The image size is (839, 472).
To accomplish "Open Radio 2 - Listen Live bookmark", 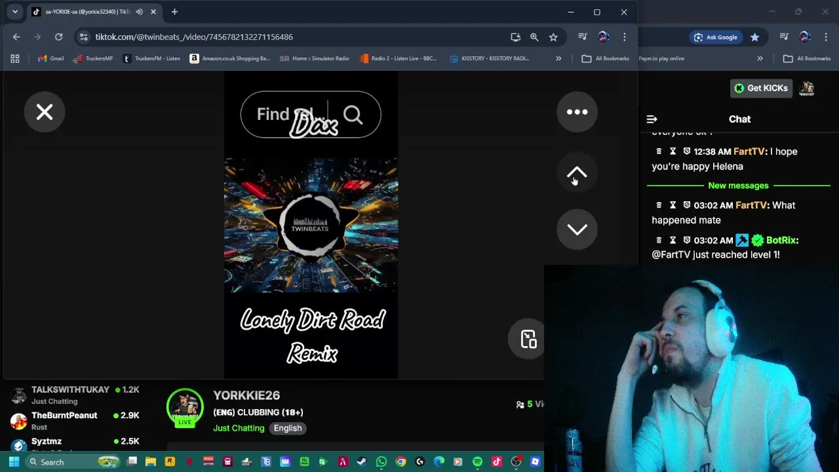I will [x=398, y=58].
